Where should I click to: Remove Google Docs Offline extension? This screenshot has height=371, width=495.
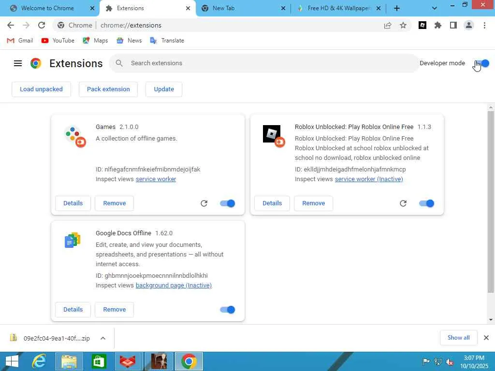pos(114,310)
